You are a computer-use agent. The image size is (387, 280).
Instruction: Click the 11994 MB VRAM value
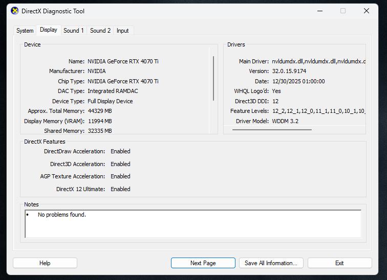click(x=100, y=121)
